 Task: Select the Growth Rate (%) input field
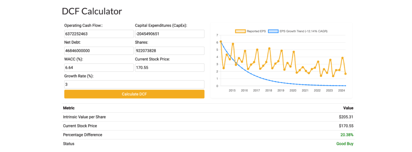point(134,84)
